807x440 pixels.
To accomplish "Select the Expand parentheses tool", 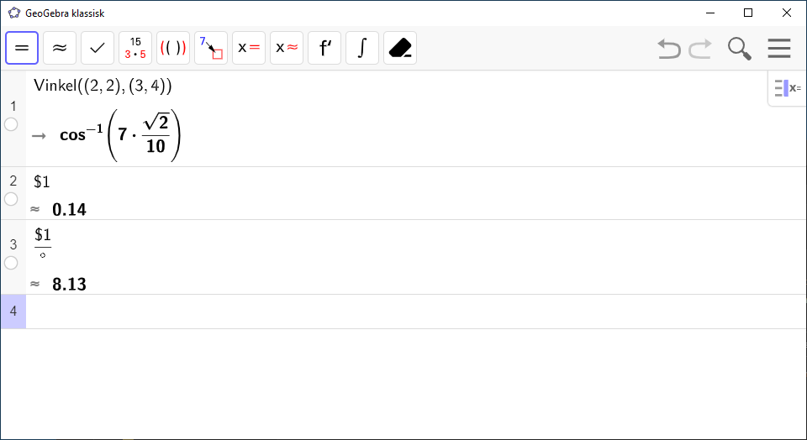I will 173,48.
